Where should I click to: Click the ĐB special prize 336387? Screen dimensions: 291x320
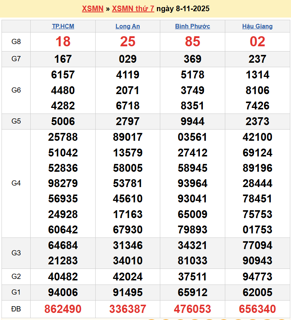[x=128, y=309]
